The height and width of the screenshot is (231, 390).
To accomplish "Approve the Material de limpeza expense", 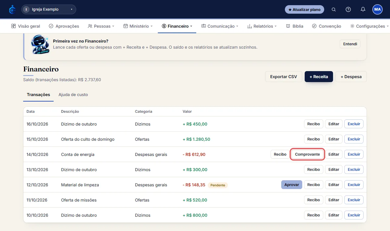I will (x=292, y=185).
